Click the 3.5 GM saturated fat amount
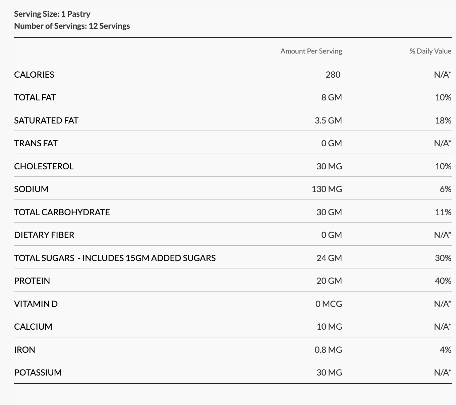The width and height of the screenshot is (456, 405). 328,120
